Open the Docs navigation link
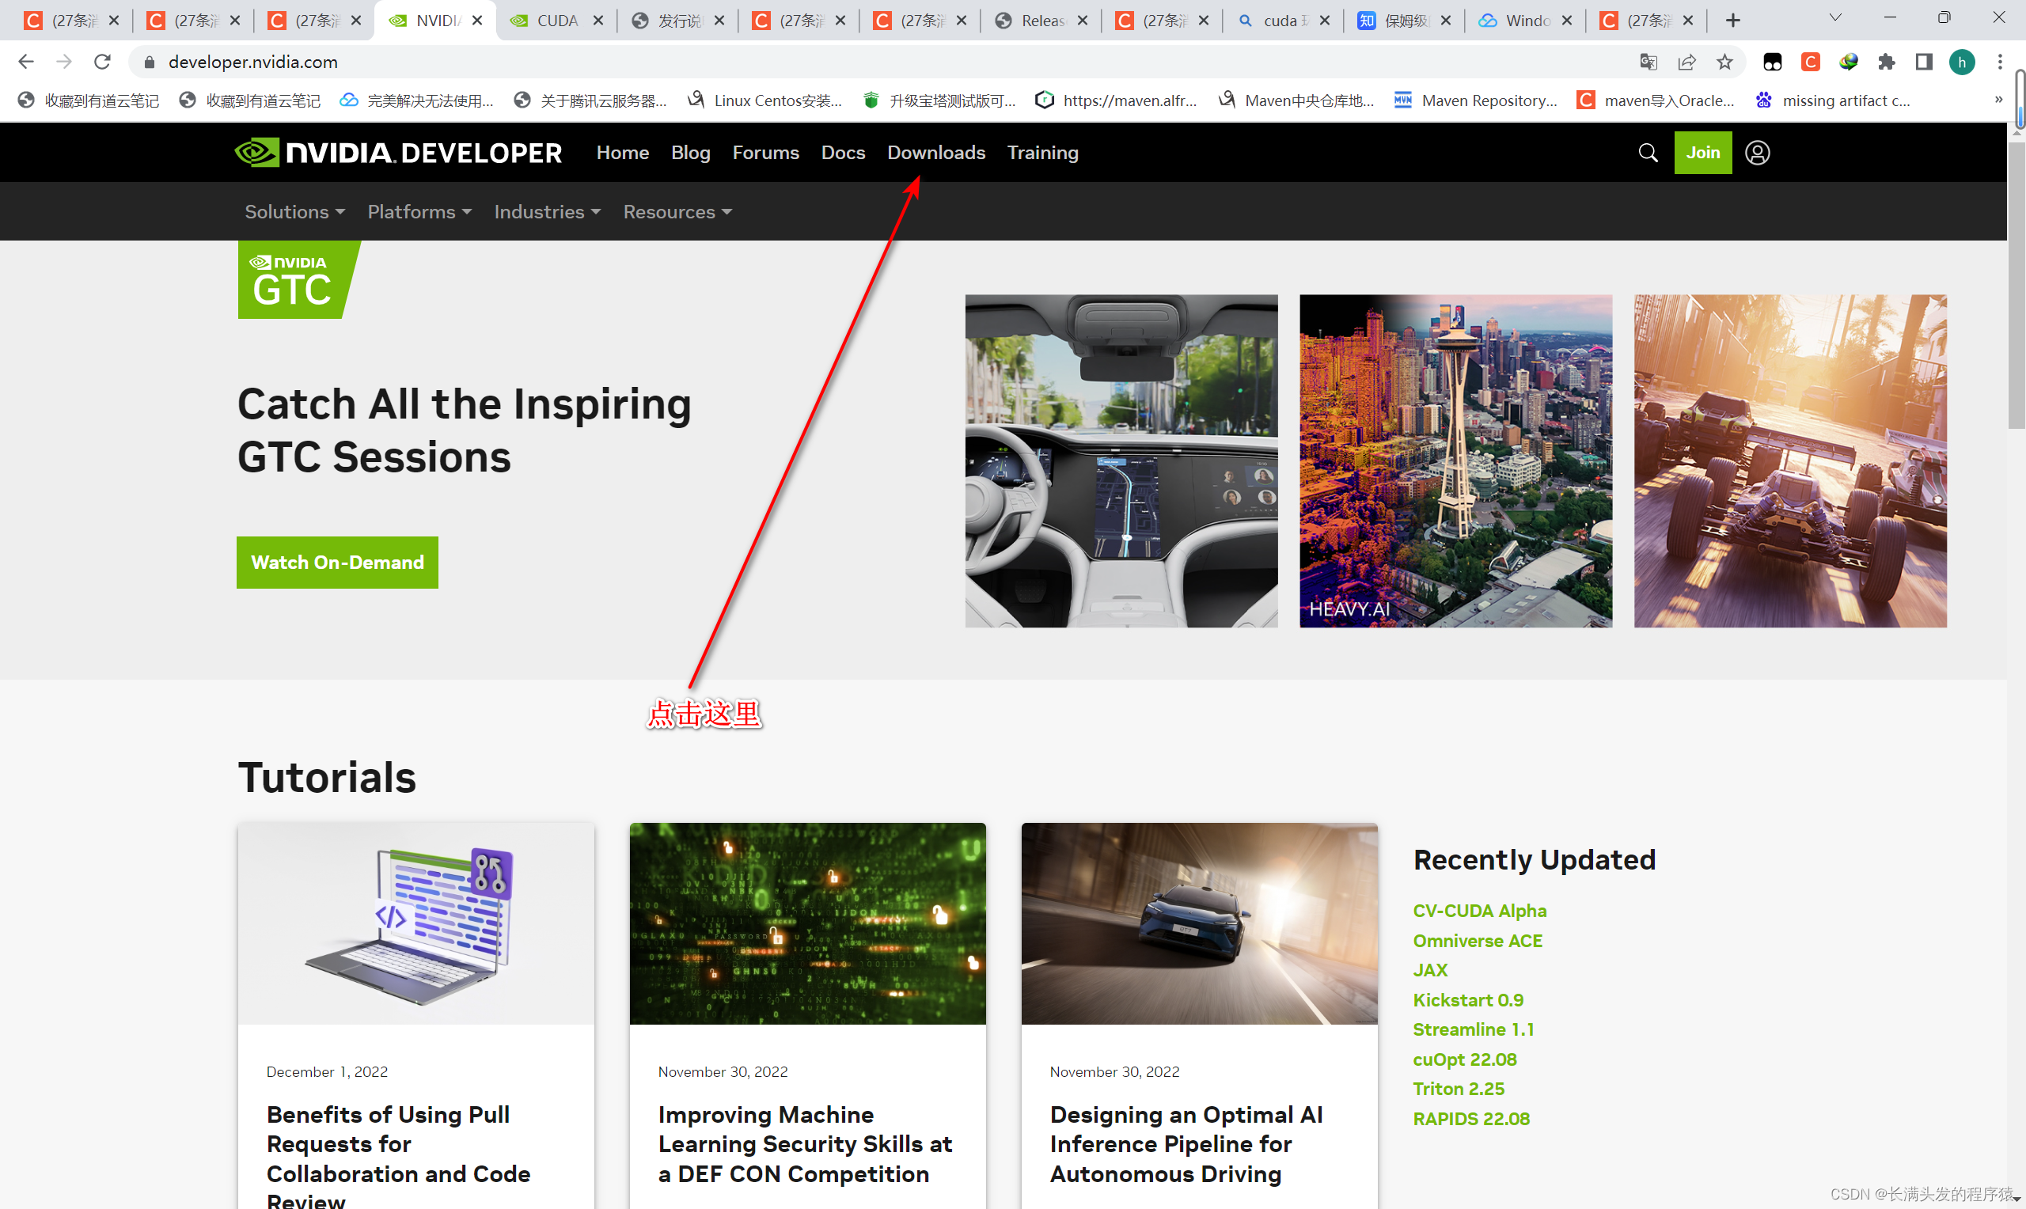 pyautogui.click(x=843, y=153)
